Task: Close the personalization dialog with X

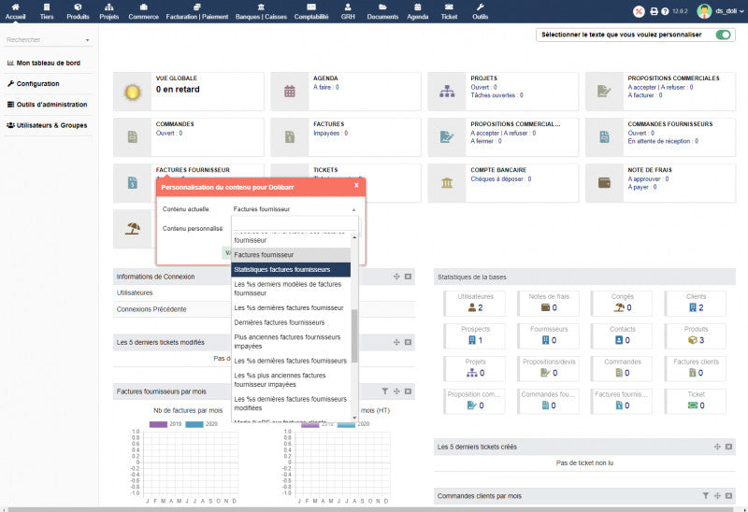Action: [x=356, y=186]
